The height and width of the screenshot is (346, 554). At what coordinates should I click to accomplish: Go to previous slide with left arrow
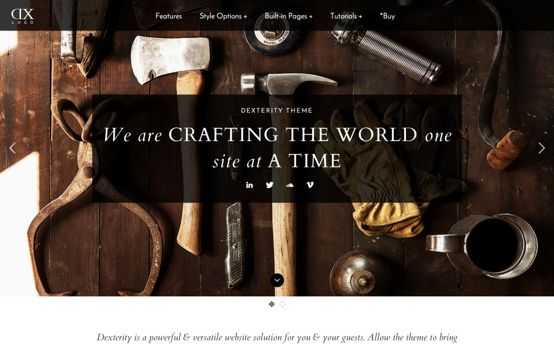pos(12,148)
